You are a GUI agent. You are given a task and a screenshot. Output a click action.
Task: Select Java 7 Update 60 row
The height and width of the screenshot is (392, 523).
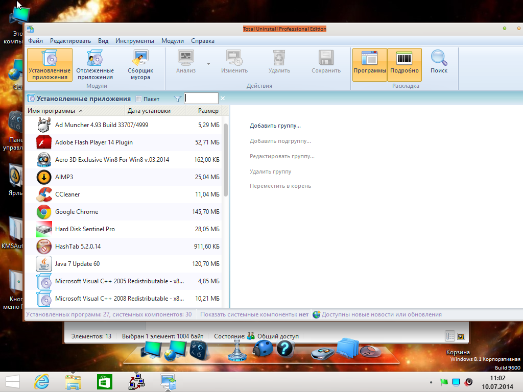pyautogui.click(x=123, y=264)
